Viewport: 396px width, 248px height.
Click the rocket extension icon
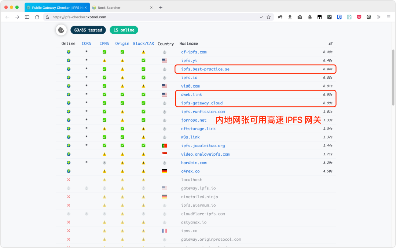tap(309, 17)
